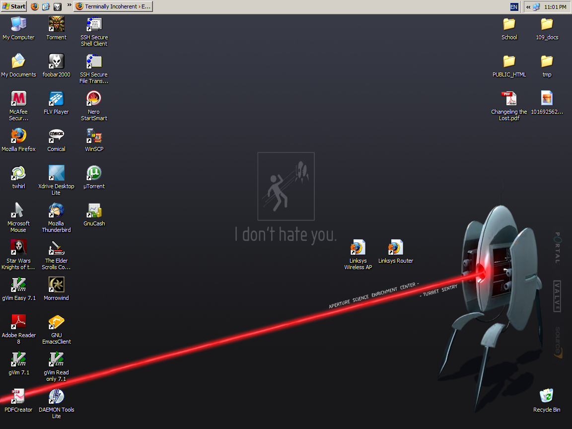Viewport: 572px width, 429px height.
Task: Click the Morrowind game shortcut
Action: click(56, 285)
